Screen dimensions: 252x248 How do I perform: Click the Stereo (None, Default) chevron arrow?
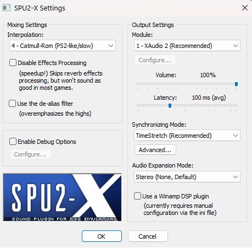pyautogui.click(x=236, y=177)
